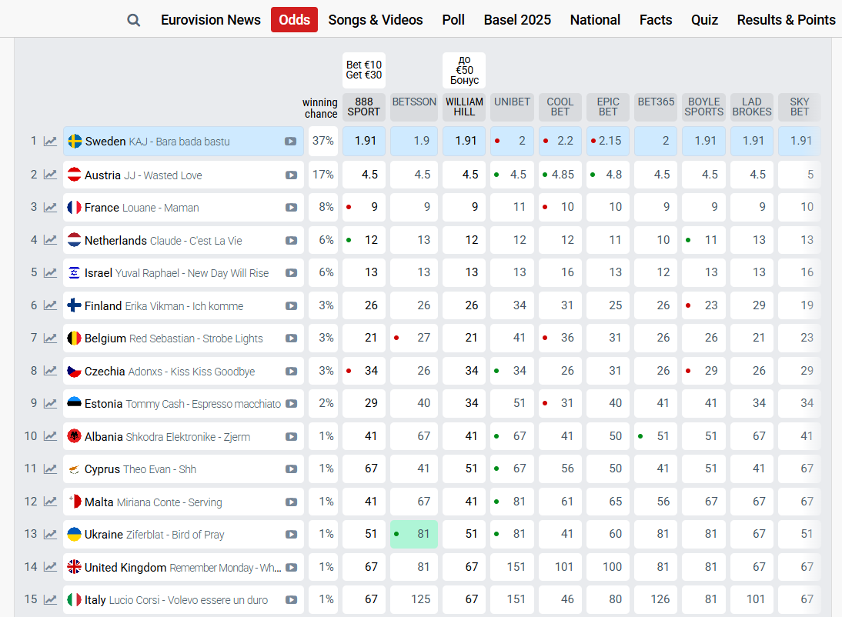Click the Bet €10 Get €30 offer
This screenshot has width=842, height=617.
coord(363,70)
